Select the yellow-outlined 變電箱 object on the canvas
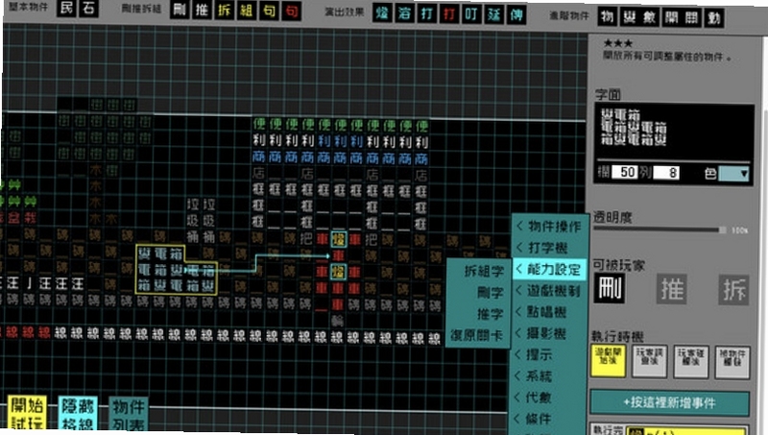The width and height of the screenshot is (768, 435). tap(176, 270)
